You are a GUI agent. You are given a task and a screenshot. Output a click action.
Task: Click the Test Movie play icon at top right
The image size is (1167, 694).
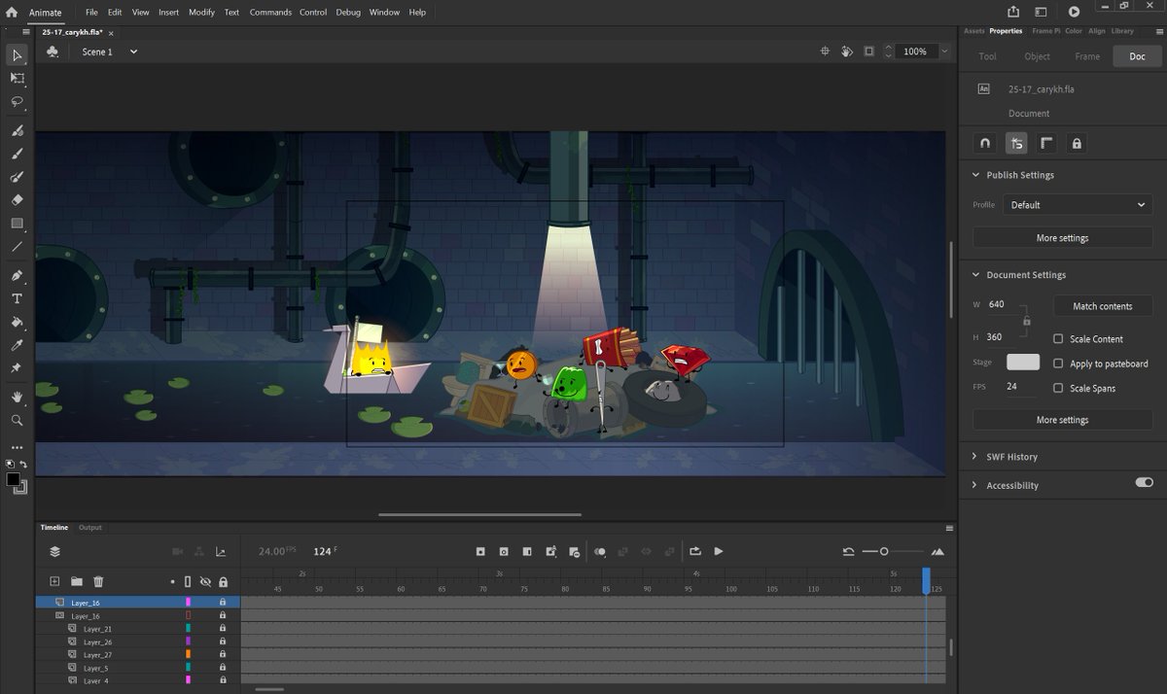1074,12
